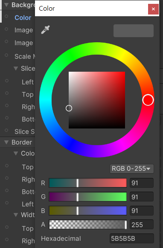
Task: Click the G channel slider
Action: (x=88, y=197)
